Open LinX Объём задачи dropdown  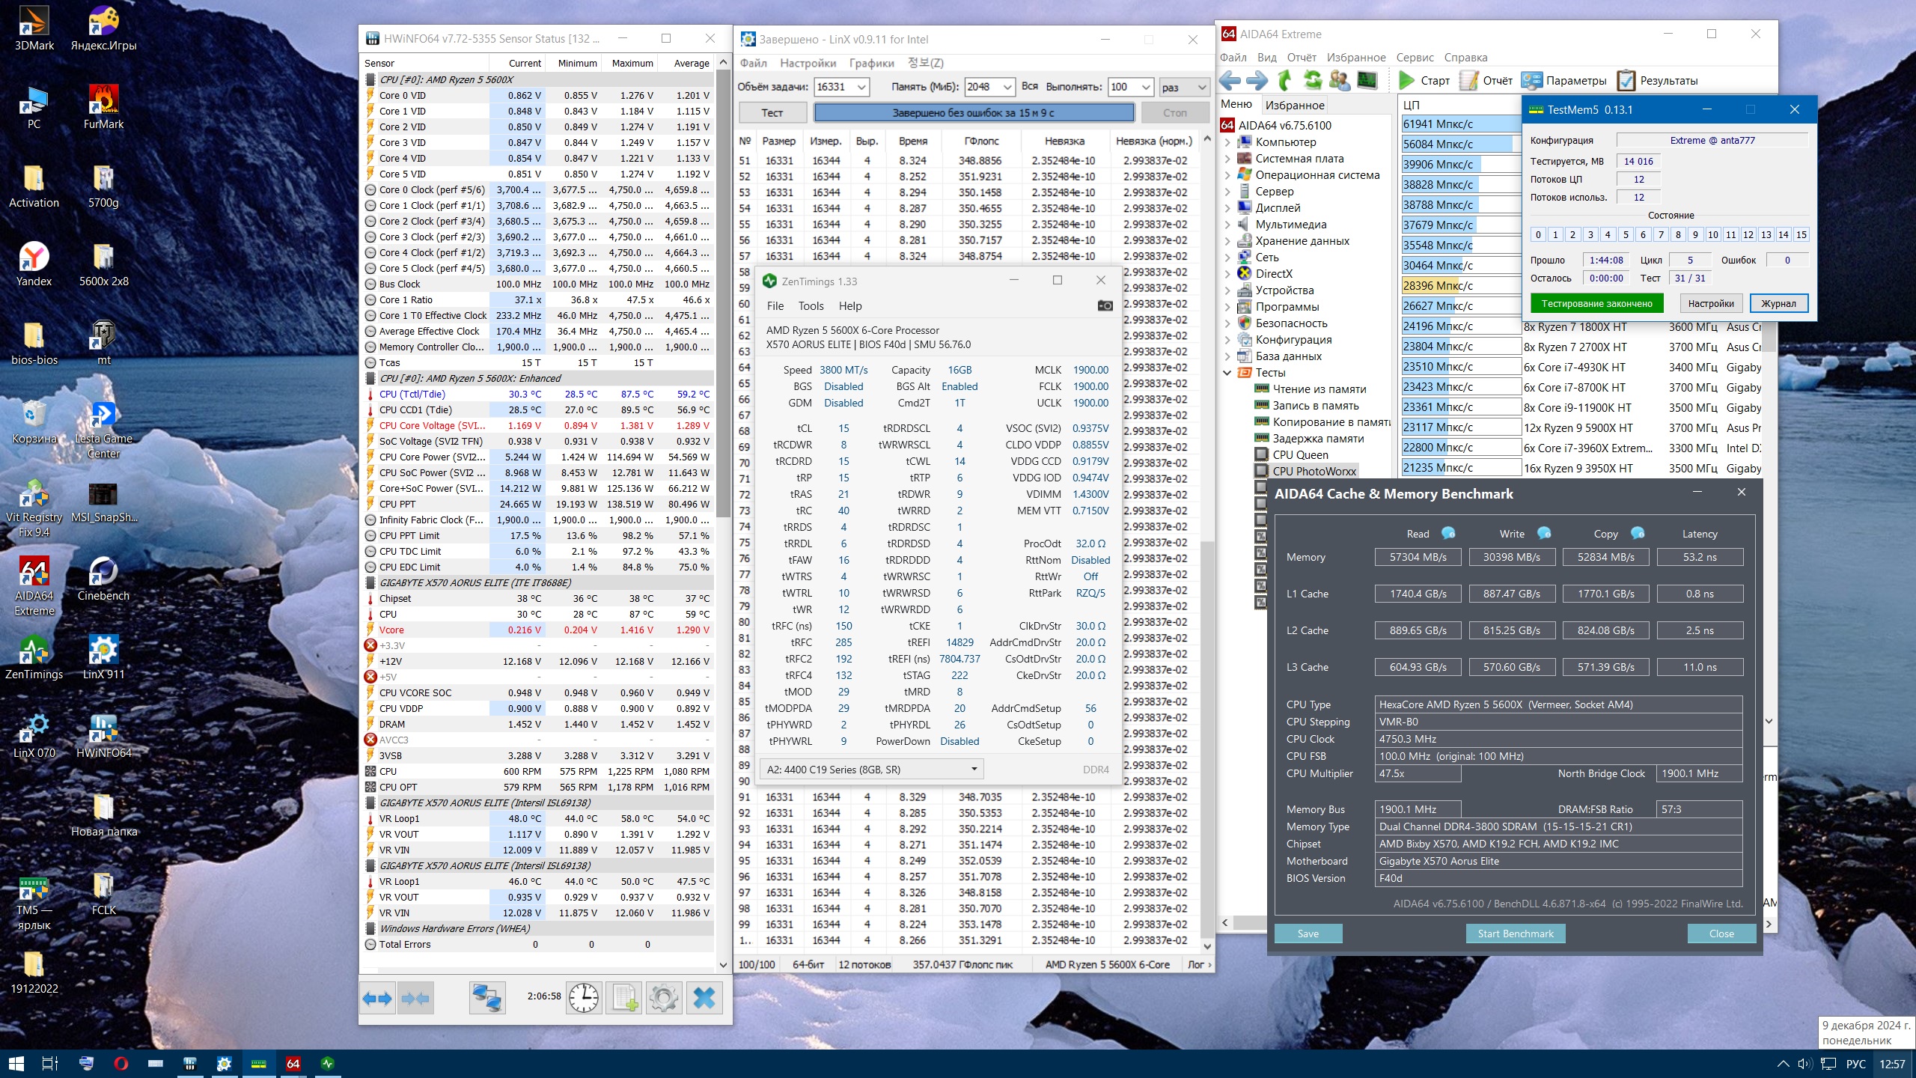click(x=861, y=87)
